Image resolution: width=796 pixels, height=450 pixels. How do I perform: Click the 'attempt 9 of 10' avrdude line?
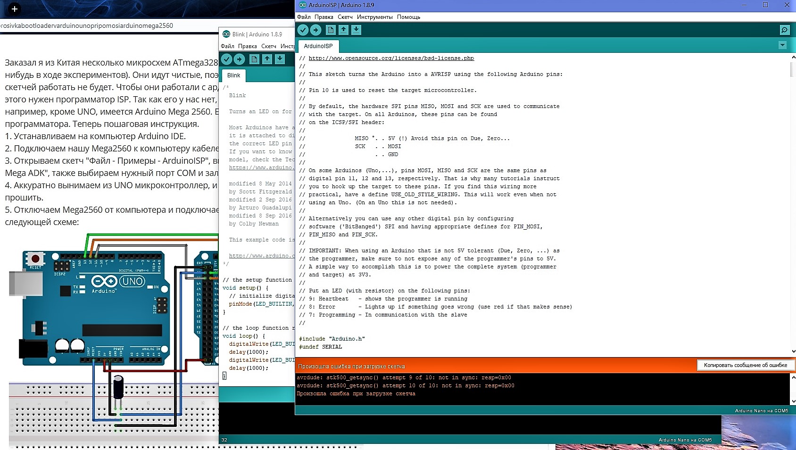(404, 378)
